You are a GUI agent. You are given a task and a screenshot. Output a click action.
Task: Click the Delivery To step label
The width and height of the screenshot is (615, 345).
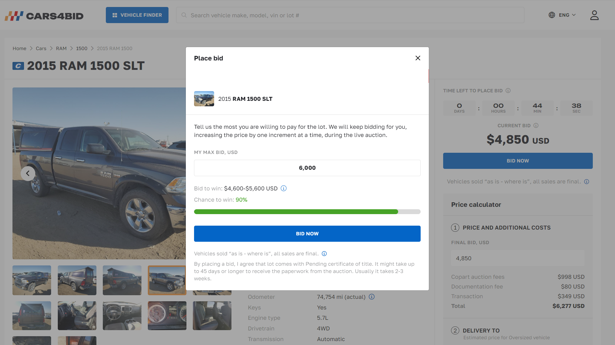pos(481,330)
